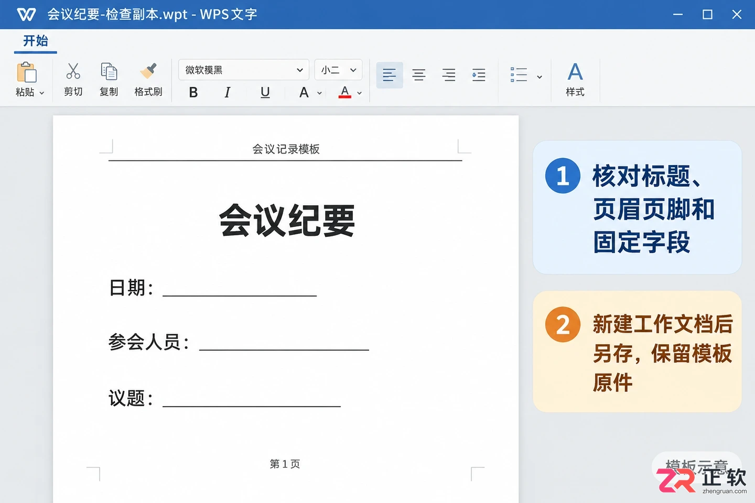Click the document heading 会议纪要
This screenshot has width=755, height=503.
click(287, 221)
